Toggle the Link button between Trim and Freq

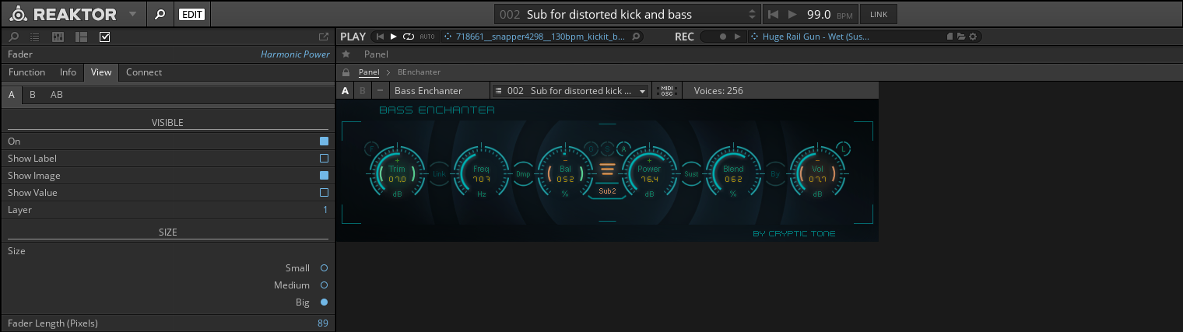pyautogui.click(x=440, y=174)
